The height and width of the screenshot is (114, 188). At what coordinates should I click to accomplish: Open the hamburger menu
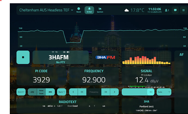(183, 10)
